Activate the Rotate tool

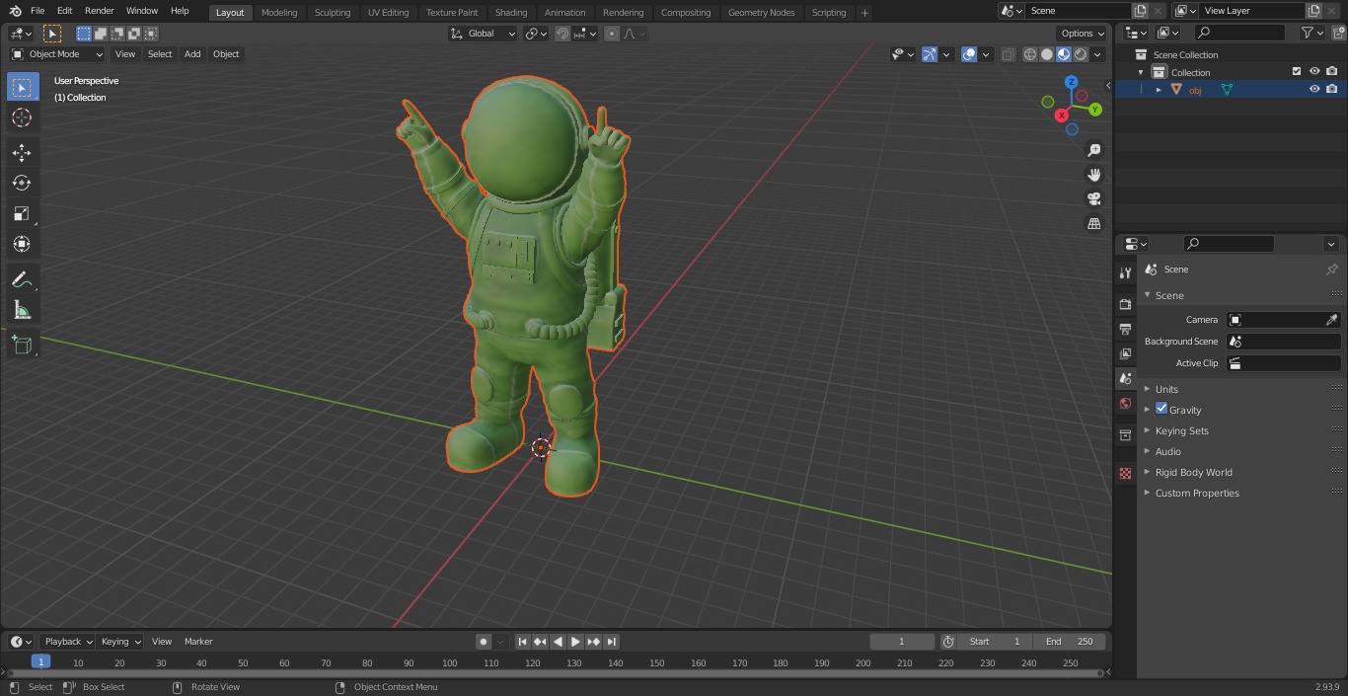22,183
